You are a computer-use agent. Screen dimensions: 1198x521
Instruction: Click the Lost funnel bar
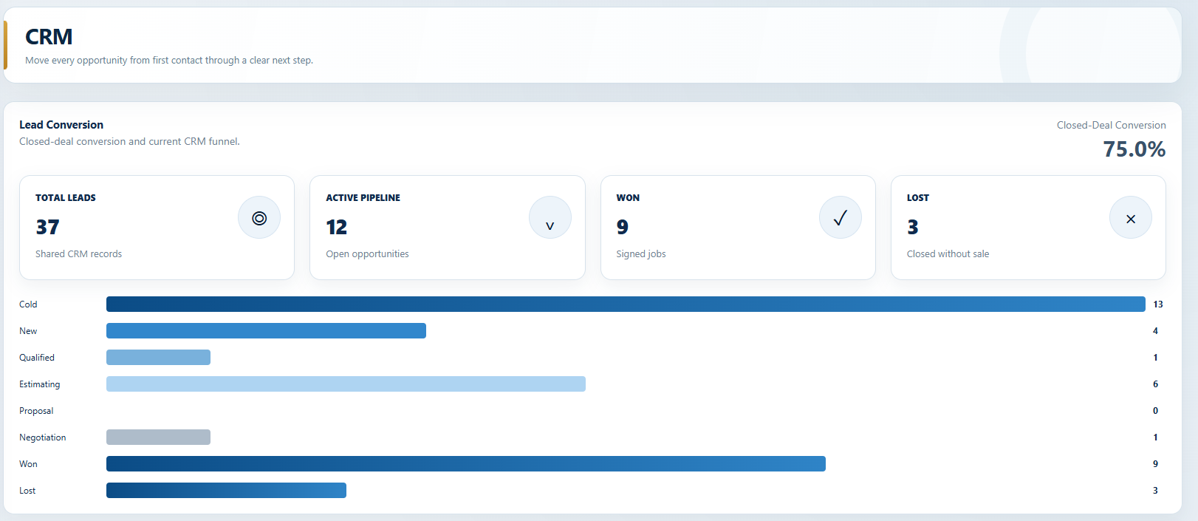226,490
